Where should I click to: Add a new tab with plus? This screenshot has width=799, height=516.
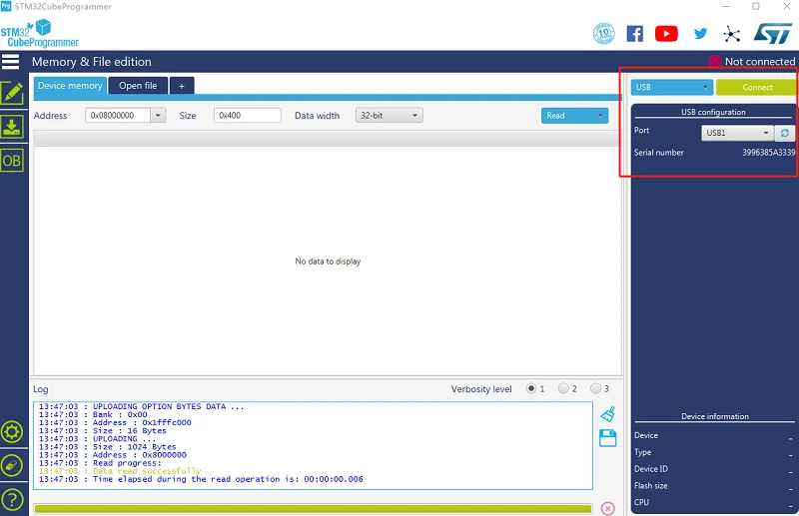[182, 86]
